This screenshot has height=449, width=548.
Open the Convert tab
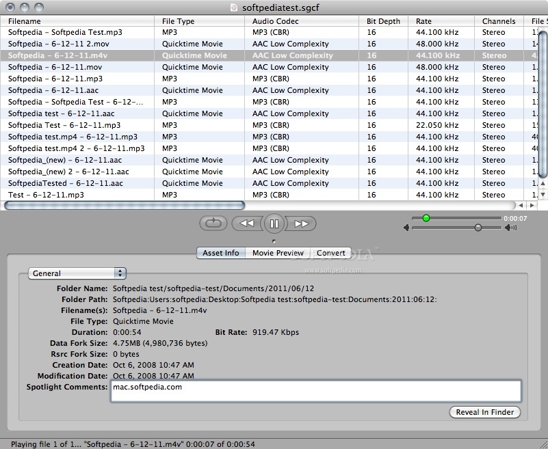pyautogui.click(x=331, y=253)
